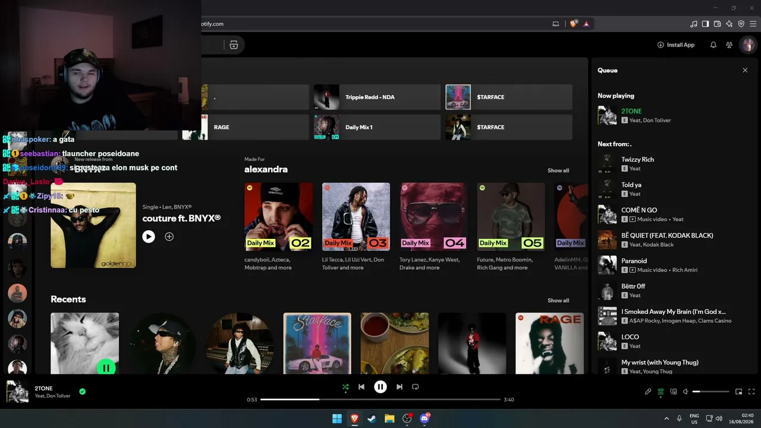Add couture ft. BNYX to library
Viewport: 761px width, 428px height.
point(169,237)
